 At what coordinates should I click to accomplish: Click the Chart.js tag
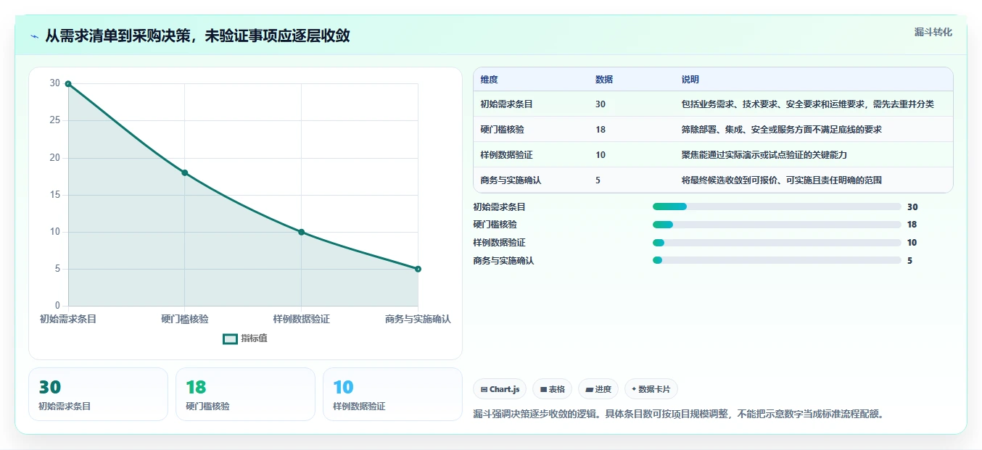coord(500,389)
